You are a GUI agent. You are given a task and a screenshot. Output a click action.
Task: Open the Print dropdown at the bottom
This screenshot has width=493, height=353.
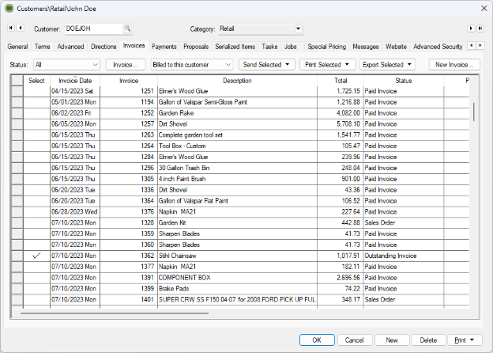pyautogui.click(x=465, y=340)
